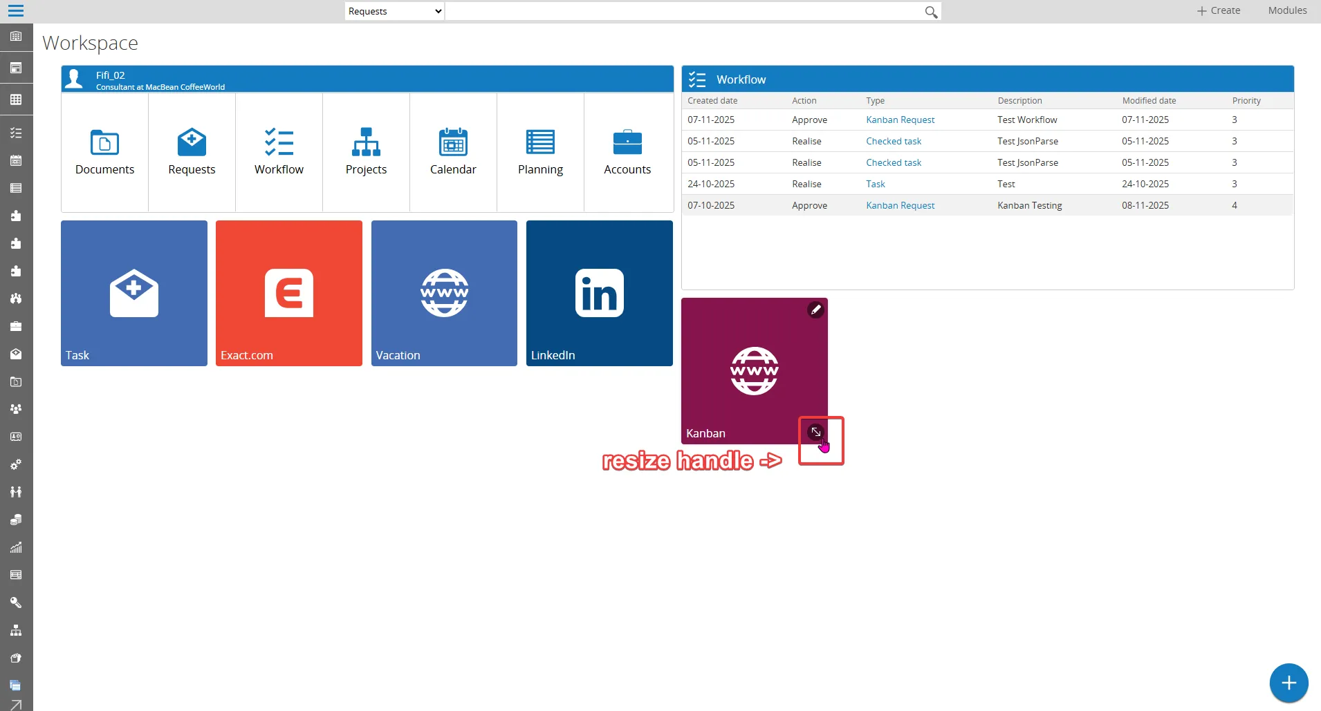Viewport: 1321px width, 711px height.
Task: Open the Exact.com red tile
Action: click(289, 293)
